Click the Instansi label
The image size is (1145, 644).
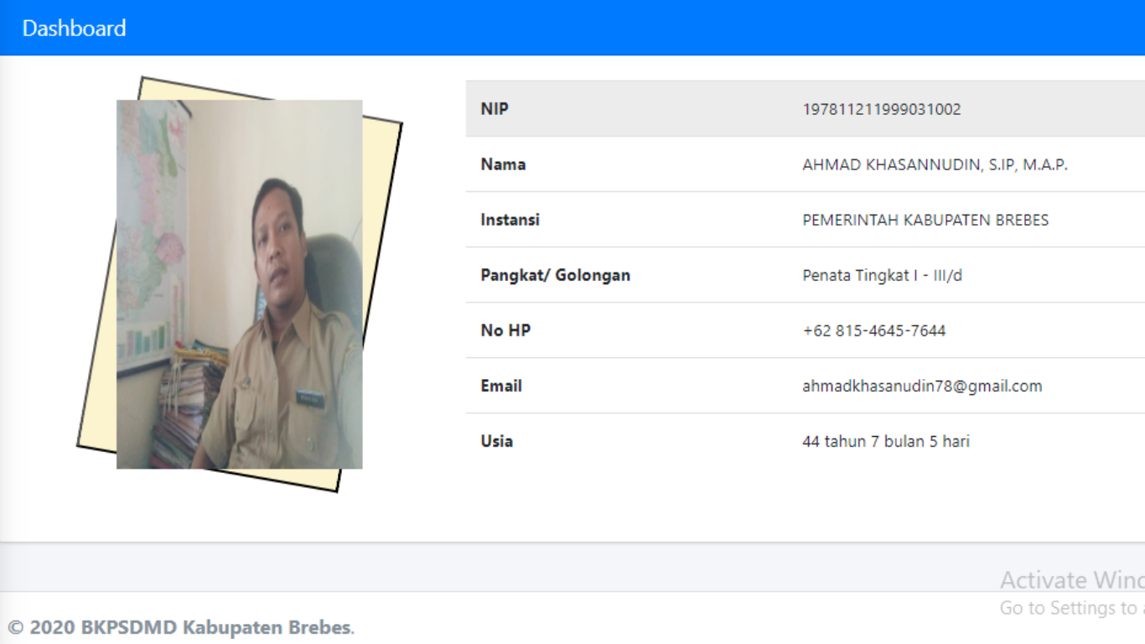510,220
